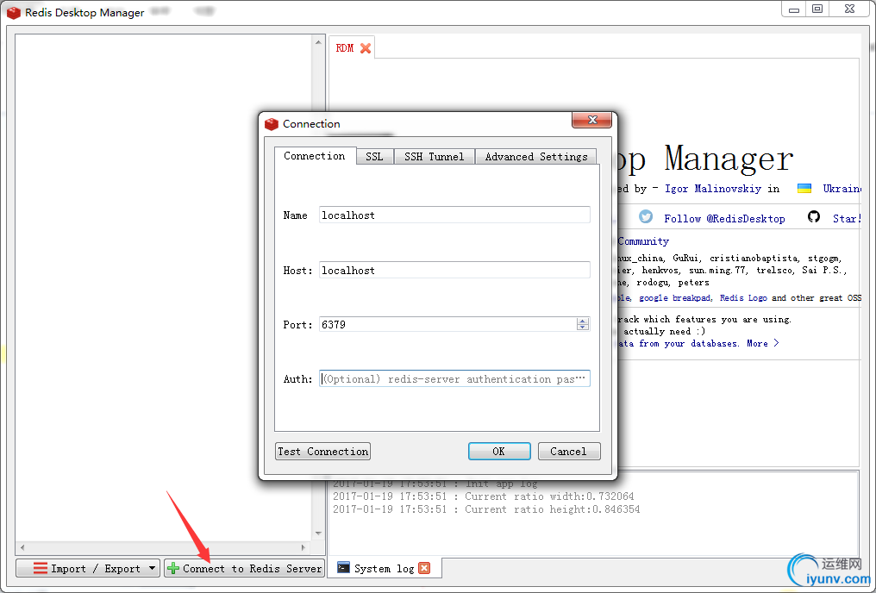Close the RDM tab with red X
The height and width of the screenshot is (593, 876).
366,48
